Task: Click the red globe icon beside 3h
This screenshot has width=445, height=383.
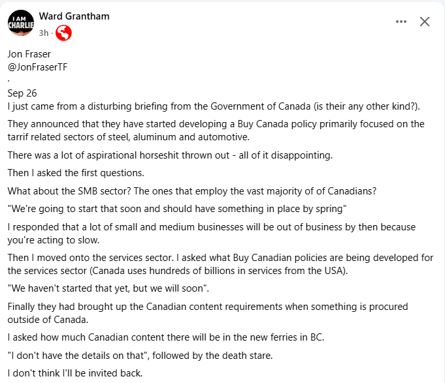Action: (64, 32)
